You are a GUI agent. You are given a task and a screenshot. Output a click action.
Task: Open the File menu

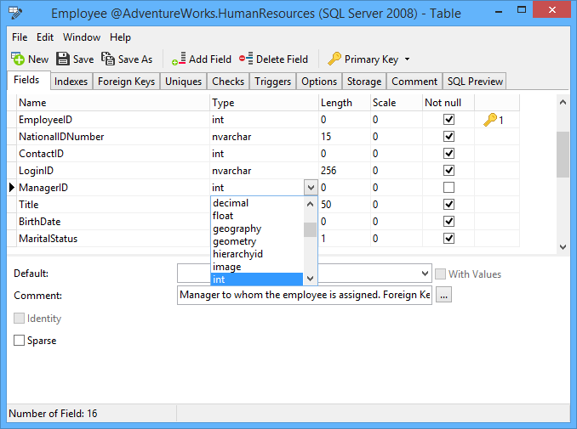20,37
